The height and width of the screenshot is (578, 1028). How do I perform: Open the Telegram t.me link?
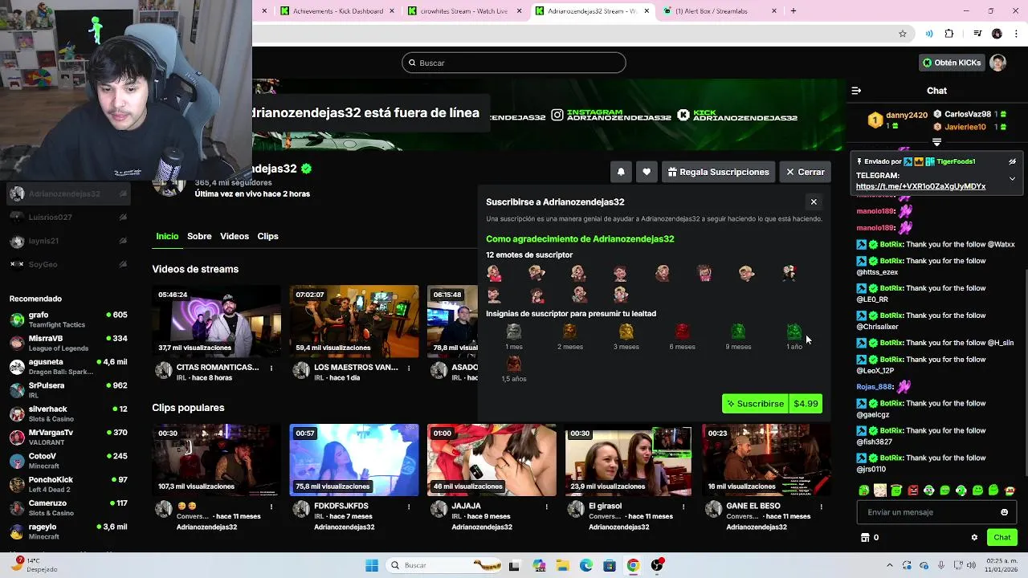pyautogui.click(x=920, y=186)
